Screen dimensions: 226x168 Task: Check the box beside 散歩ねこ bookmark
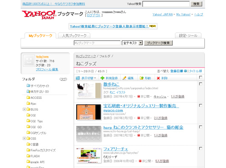200,84
